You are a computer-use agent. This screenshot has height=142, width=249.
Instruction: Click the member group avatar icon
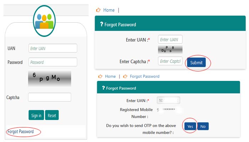(44, 21)
